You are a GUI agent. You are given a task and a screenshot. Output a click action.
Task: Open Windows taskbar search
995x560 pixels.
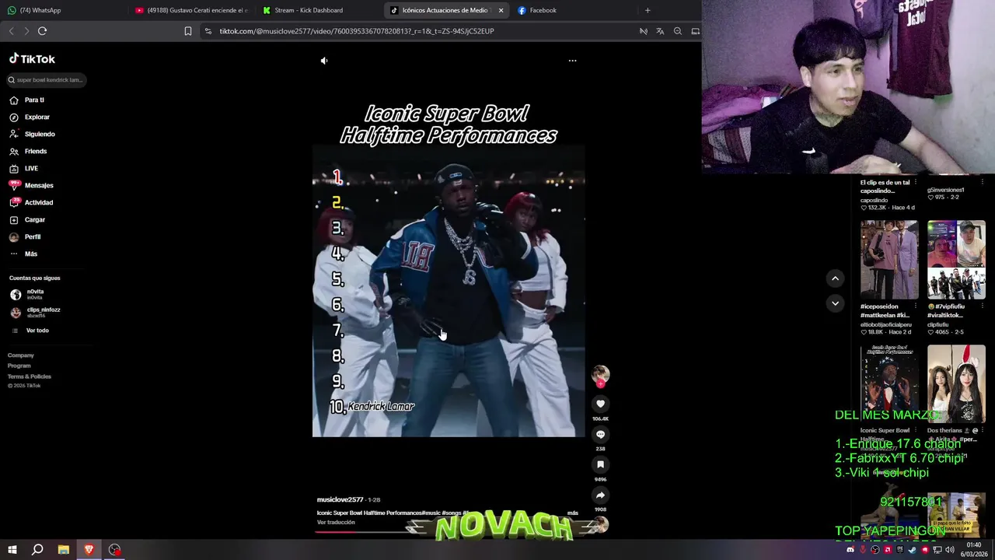(37, 550)
